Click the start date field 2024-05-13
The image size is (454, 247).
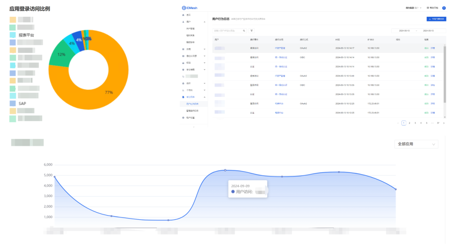[404, 31]
